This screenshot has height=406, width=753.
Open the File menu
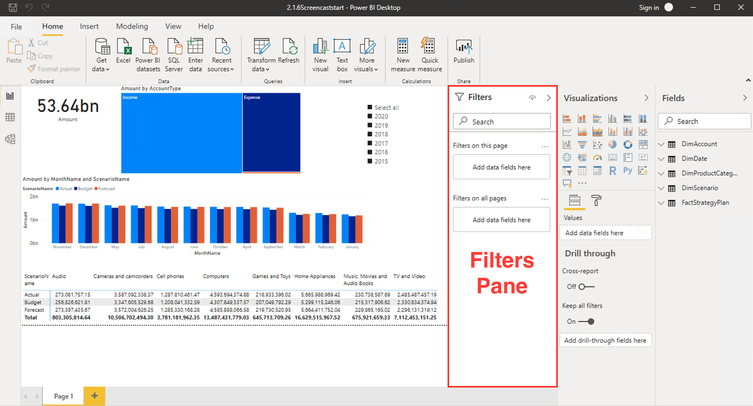[x=16, y=27]
